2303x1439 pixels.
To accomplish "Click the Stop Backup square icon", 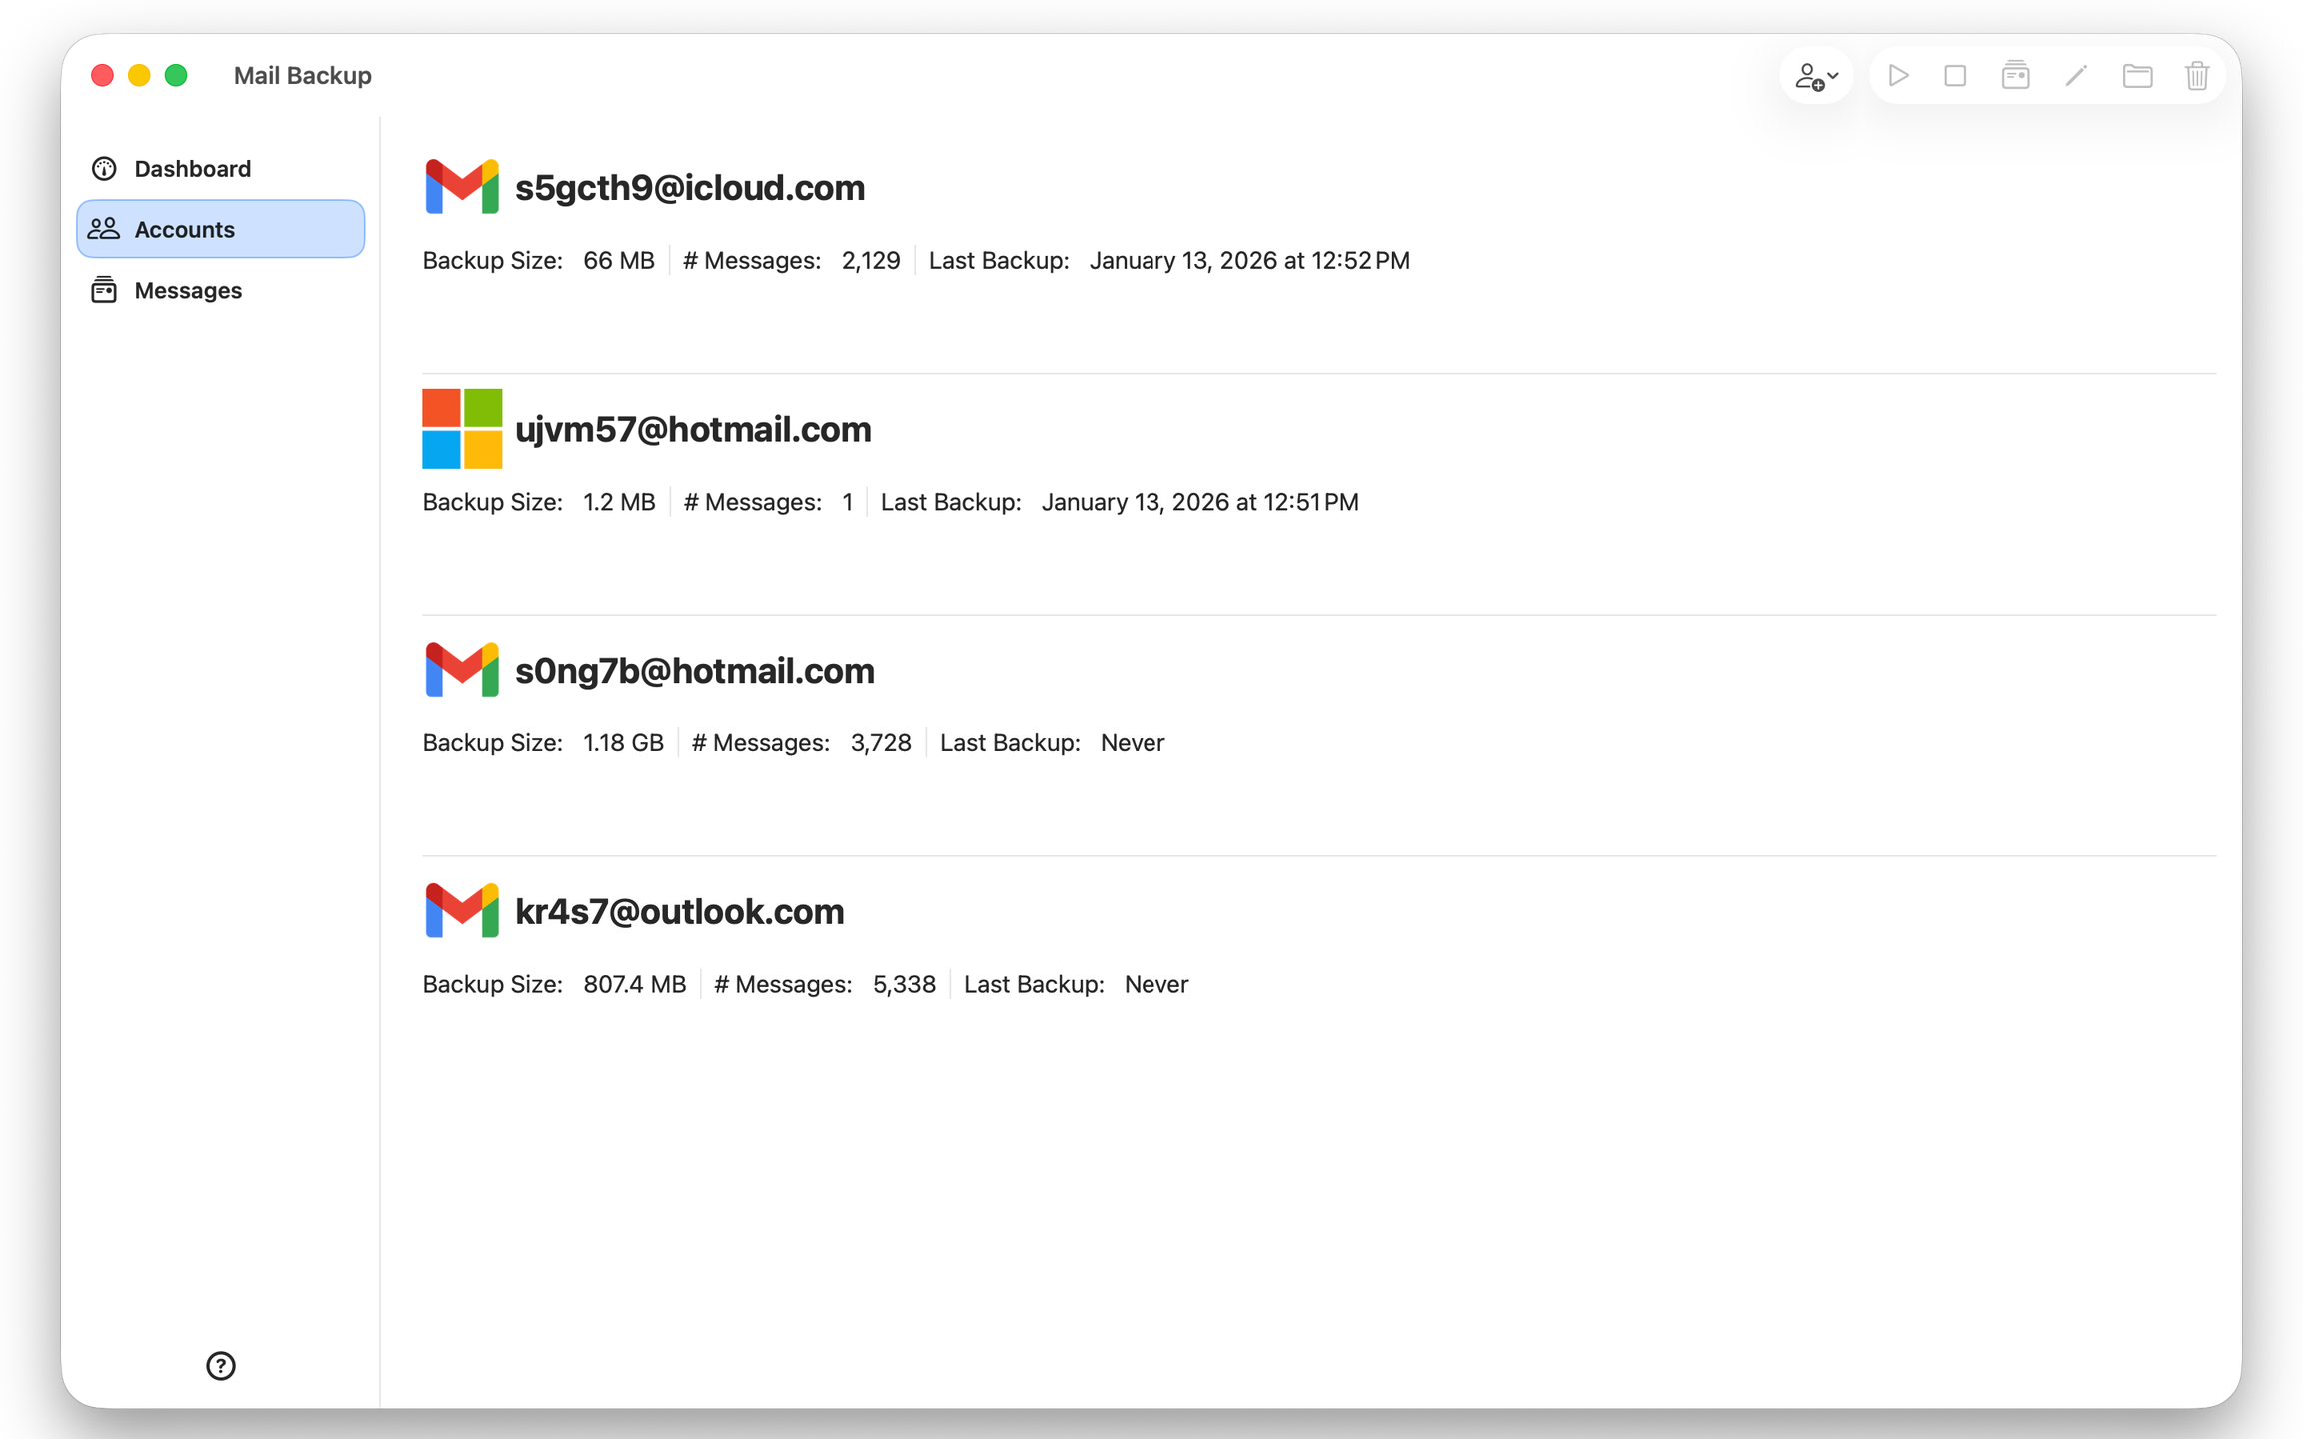I will [1955, 76].
